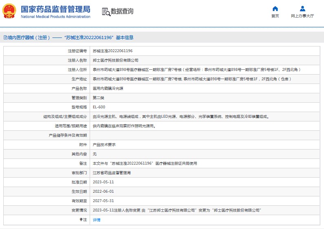324x229 pixels.
Task: Select registrant name 邦士医疗科技股份有限公司
Action: [115, 60]
